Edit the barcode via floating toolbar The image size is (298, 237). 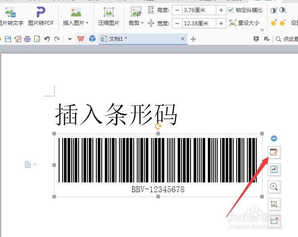(x=274, y=152)
